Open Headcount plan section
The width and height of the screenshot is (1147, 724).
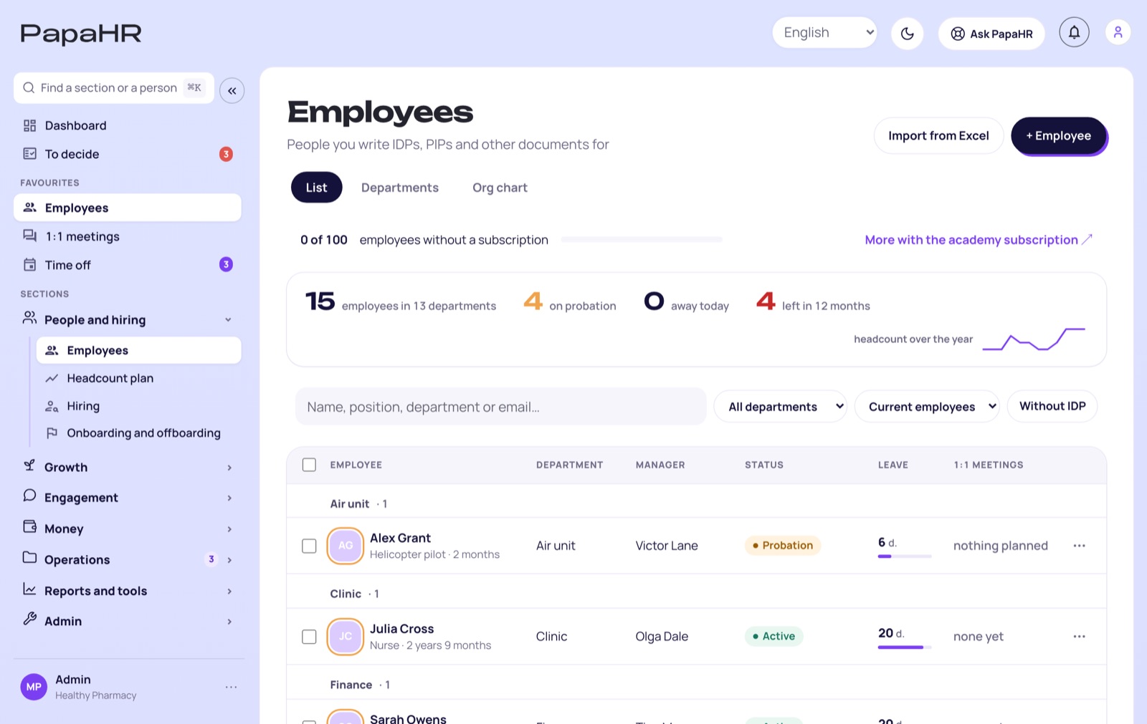[138, 378]
